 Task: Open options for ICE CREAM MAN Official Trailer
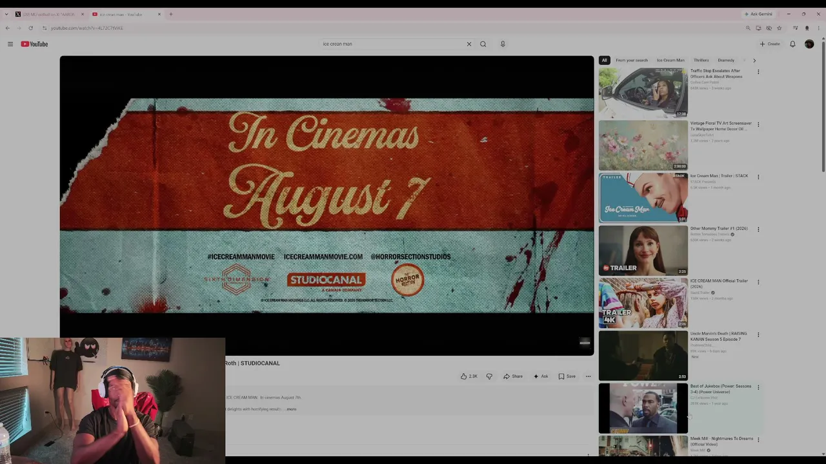[758, 282]
